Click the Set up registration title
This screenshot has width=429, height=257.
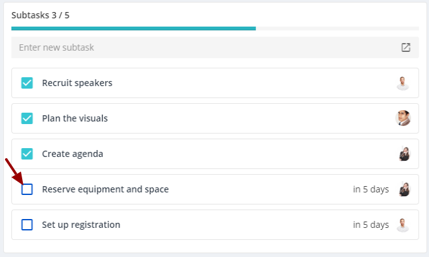click(x=81, y=225)
